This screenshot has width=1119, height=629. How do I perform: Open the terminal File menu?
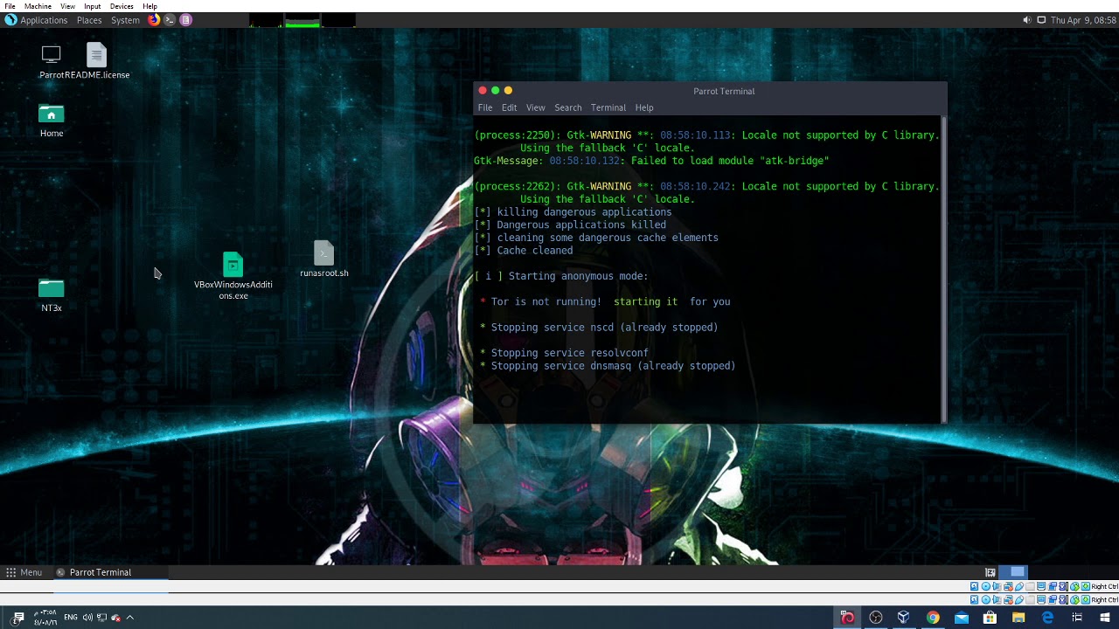click(485, 107)
